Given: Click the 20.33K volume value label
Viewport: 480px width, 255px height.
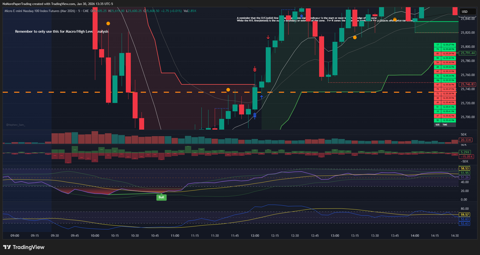Looking at the screenshot, I should click(466, 140).
